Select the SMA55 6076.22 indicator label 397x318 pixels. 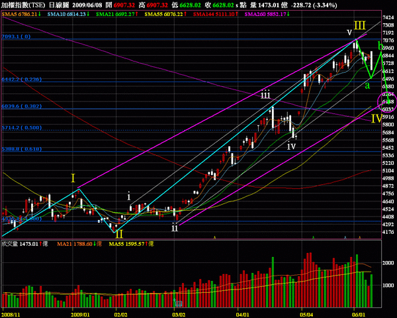point(165,14)
